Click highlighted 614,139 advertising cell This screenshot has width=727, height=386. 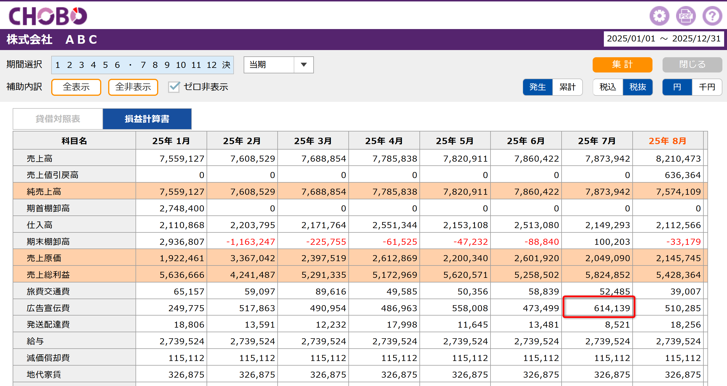click(x=599, y=307)
